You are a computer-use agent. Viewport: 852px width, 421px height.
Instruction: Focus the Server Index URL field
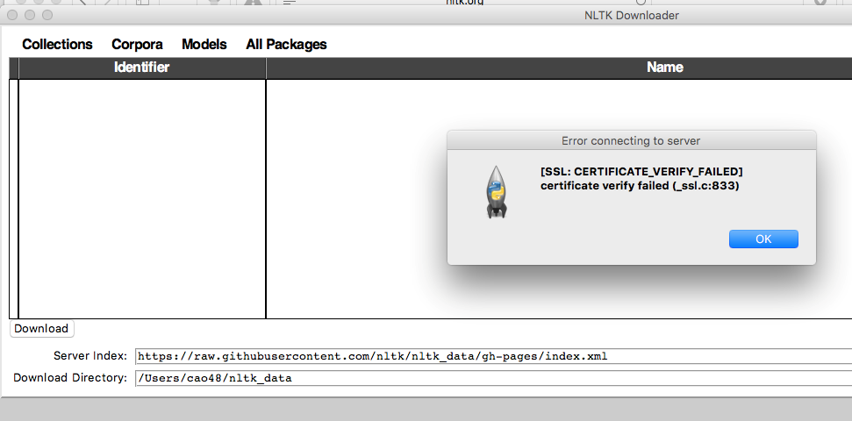[491, 356]
